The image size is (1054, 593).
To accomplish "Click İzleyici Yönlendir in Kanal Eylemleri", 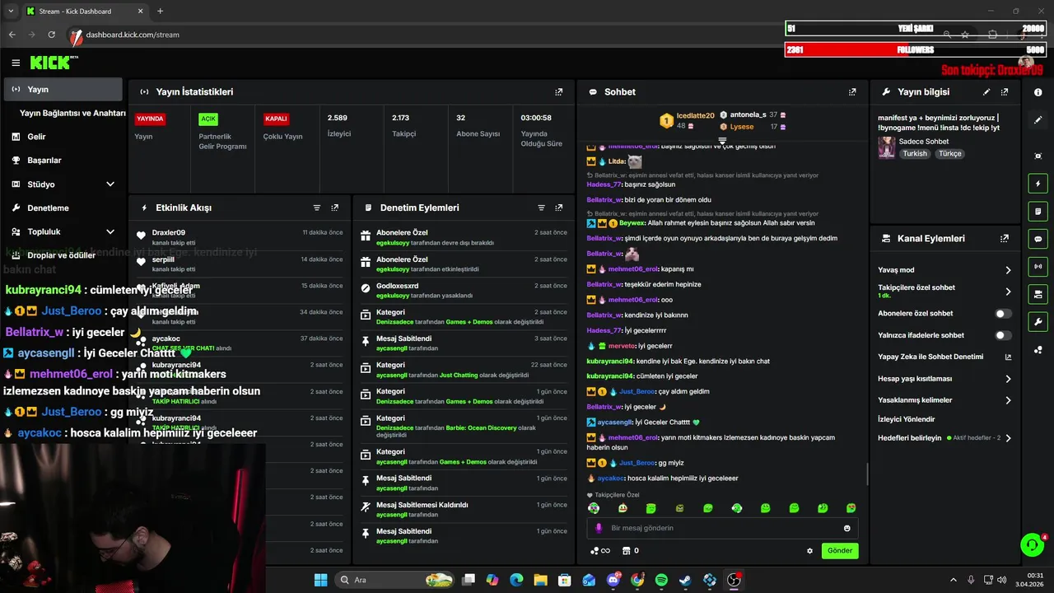I will point(907,419).
